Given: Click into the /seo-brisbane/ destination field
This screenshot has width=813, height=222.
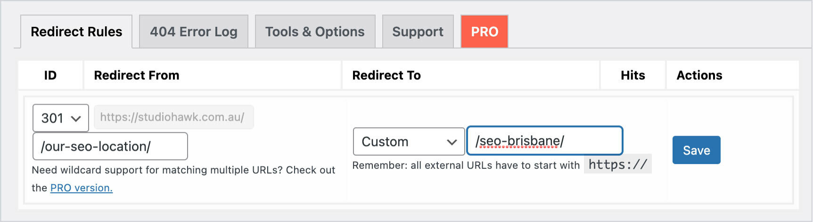Looking at the screenshot, I should (x=544, y=141).
